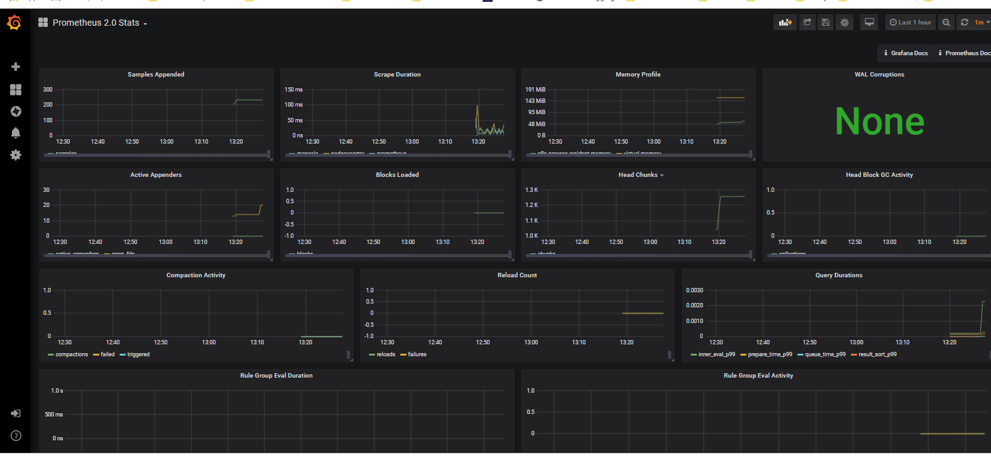The image size is (991, 456).
Task: Open the Create plus menu
Action: click(x=16, y=66)
